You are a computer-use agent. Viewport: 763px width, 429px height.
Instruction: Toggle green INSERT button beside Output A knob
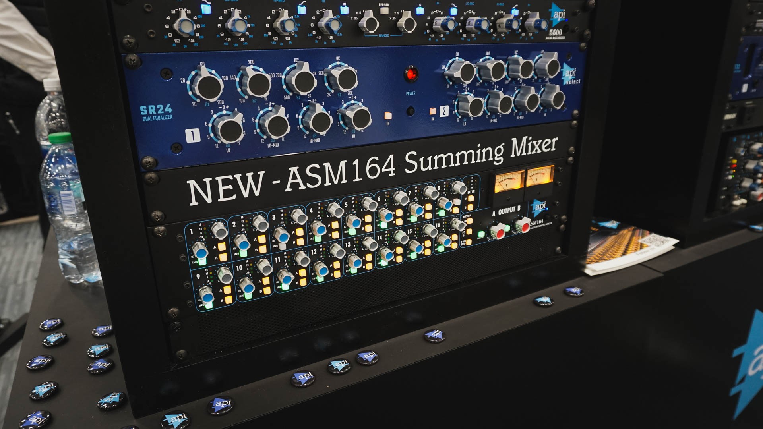point(481,234)
